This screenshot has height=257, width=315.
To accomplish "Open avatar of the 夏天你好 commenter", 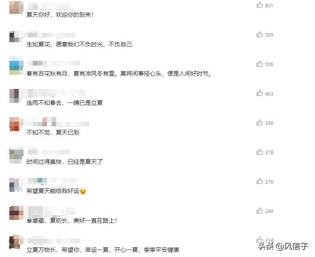I will 16,8.
